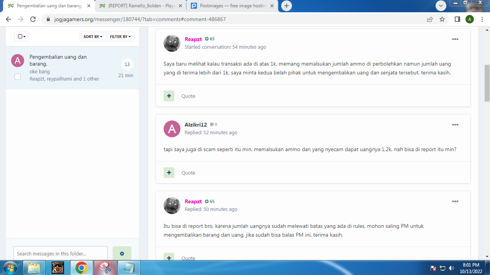Multi-quote Alzikri12 message plus button
Screen dimensions: 490x275
click(169, 173)
